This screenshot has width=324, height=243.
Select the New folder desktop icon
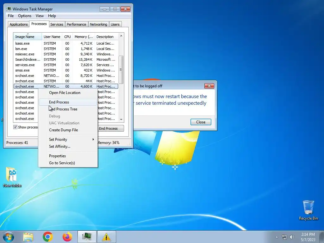[12, 177]
